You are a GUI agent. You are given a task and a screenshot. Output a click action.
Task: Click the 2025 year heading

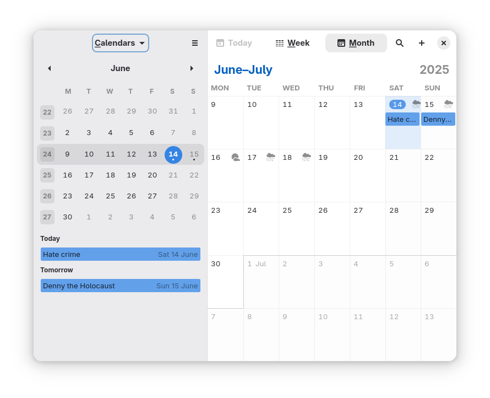[434, 69]
